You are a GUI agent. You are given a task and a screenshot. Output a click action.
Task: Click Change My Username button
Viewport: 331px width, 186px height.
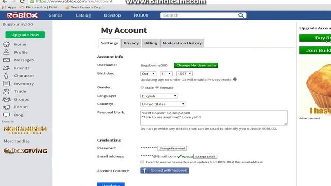tap(196, 65)
